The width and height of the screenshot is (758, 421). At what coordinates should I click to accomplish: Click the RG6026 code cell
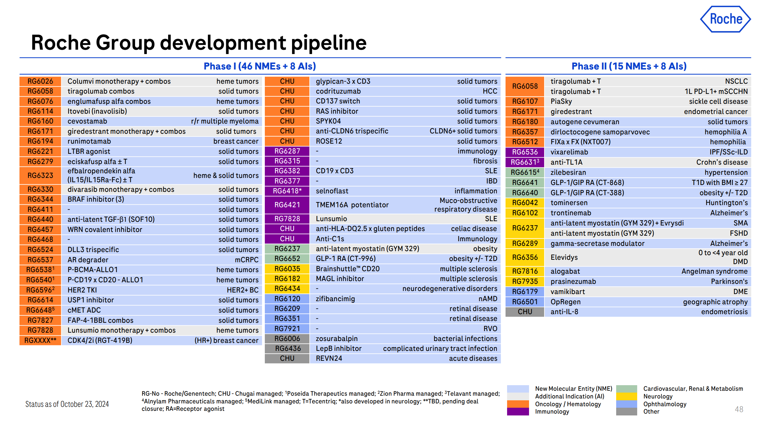(x=40, y=81)
